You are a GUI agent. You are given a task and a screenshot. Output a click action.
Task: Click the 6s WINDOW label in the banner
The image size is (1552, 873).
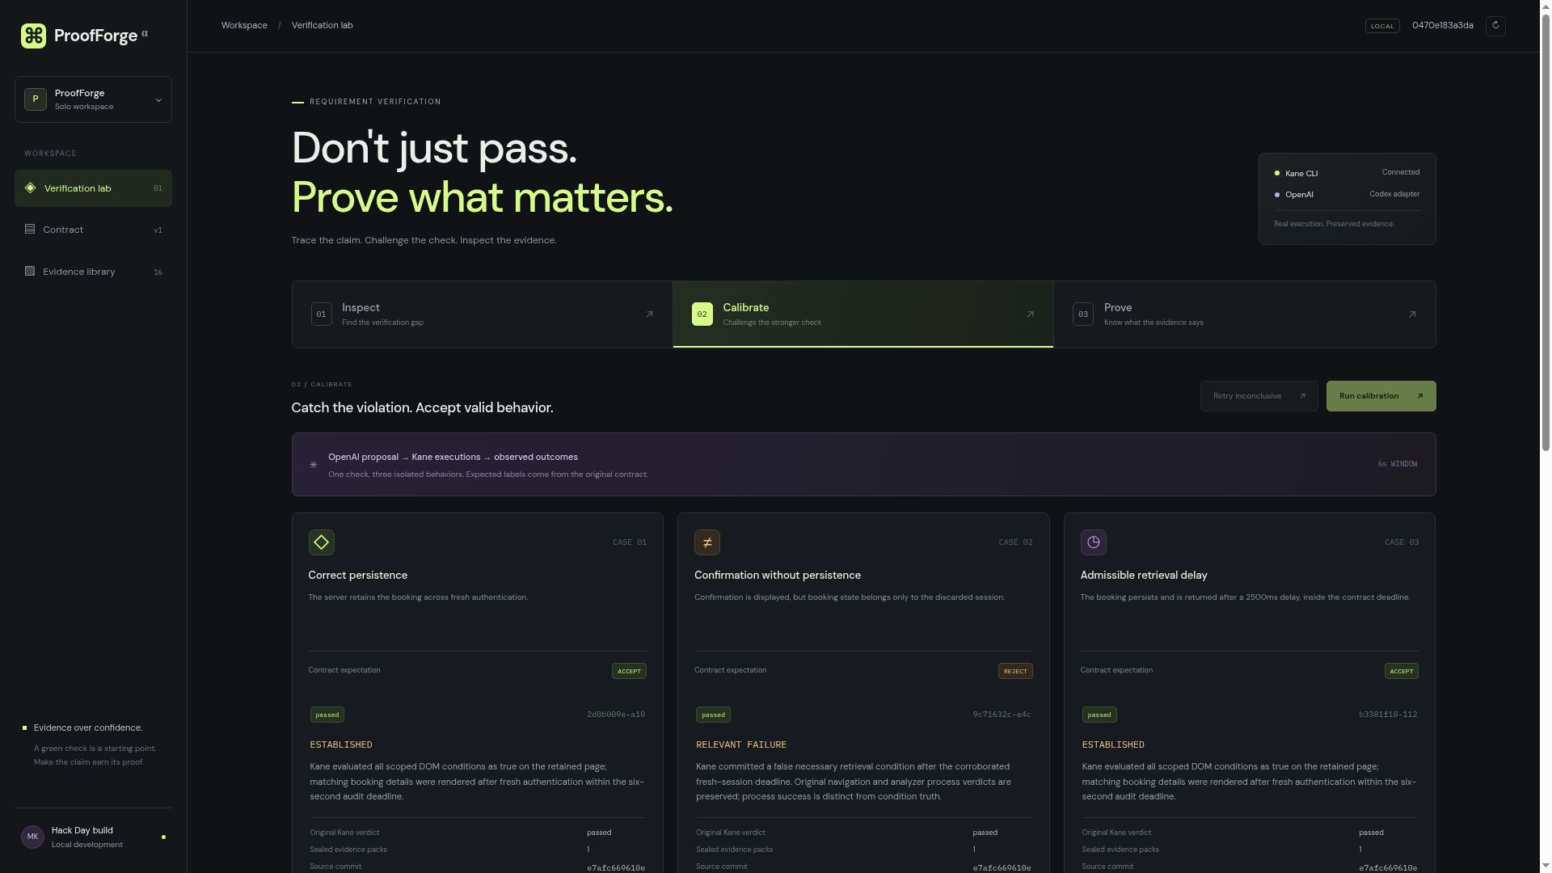1398,464
